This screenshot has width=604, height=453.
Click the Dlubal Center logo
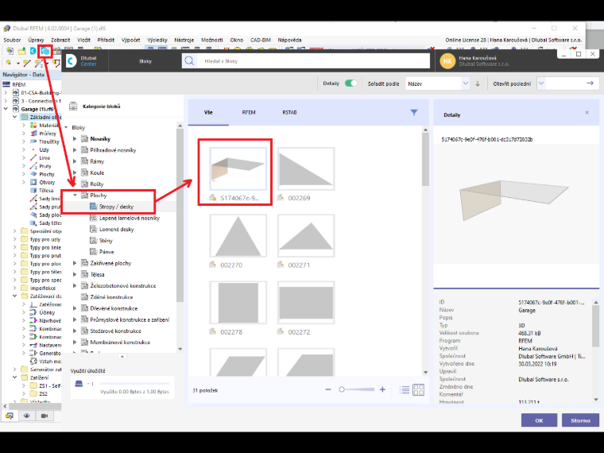coord(72,61)
